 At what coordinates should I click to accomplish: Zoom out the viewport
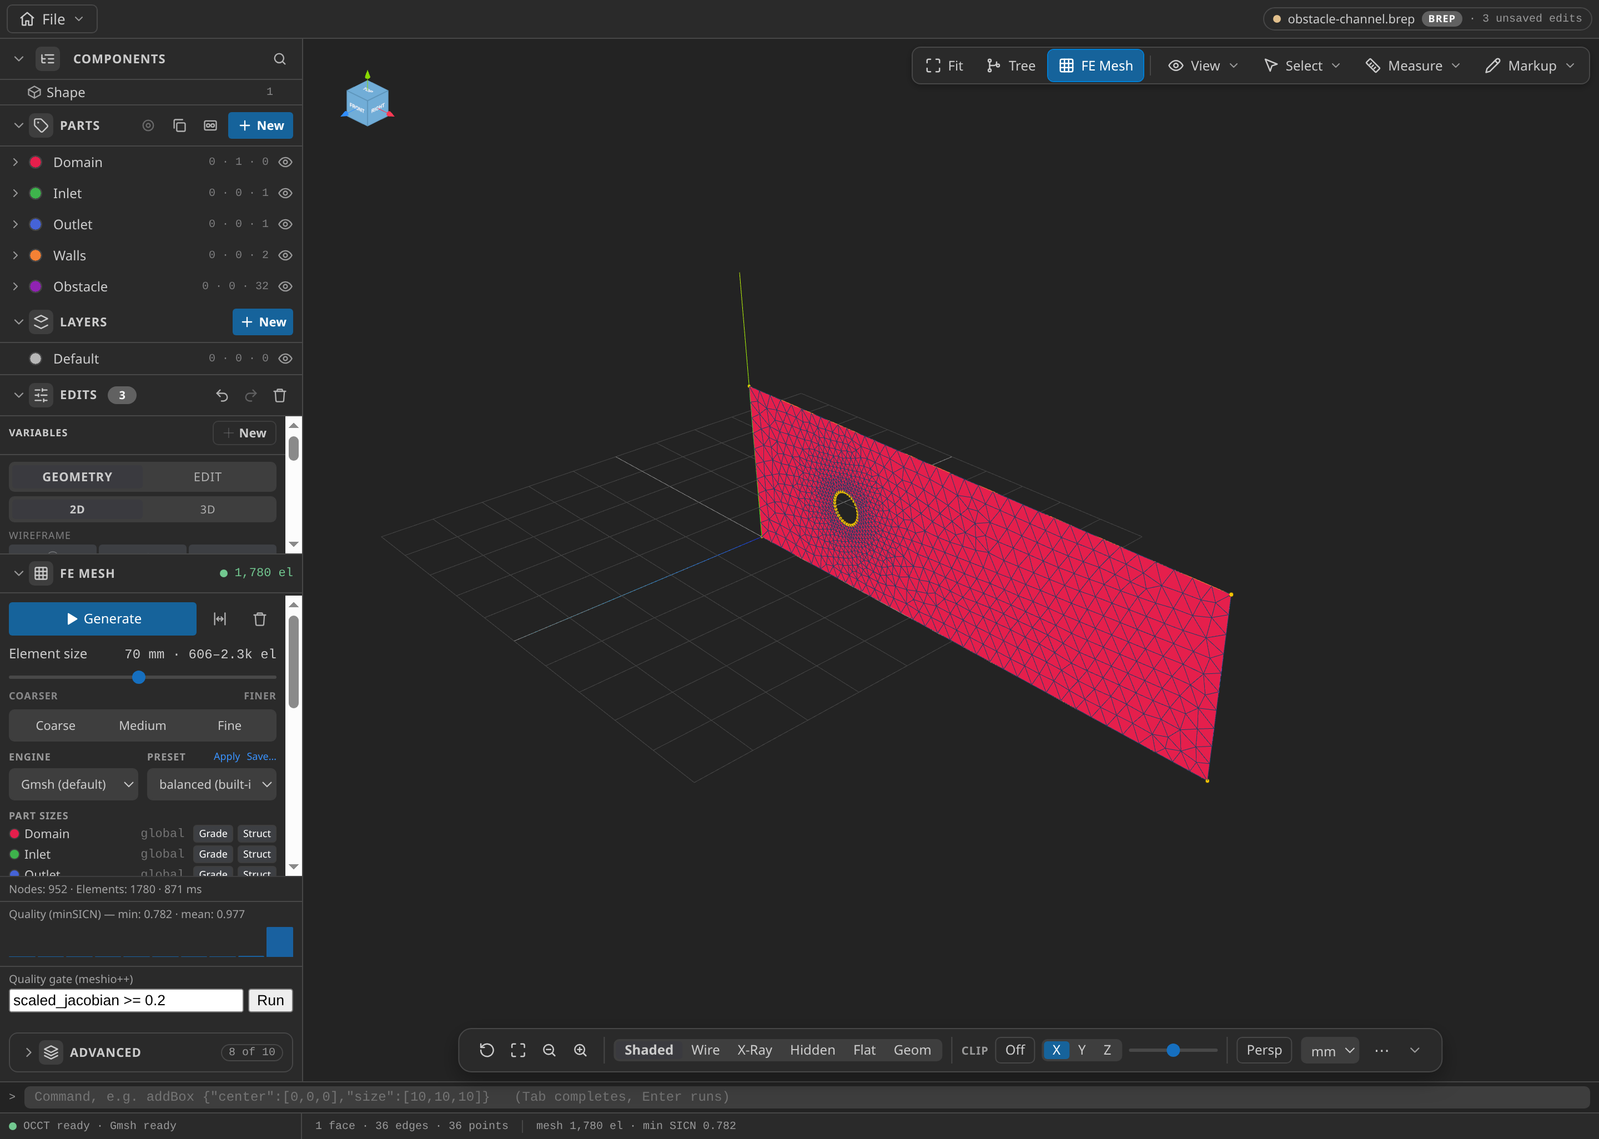pyautogui.click(x=549, y=1050)
